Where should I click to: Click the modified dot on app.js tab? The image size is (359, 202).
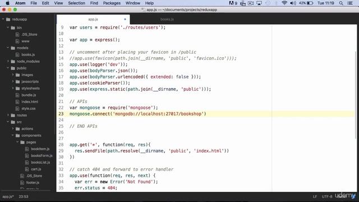(125, 19)
